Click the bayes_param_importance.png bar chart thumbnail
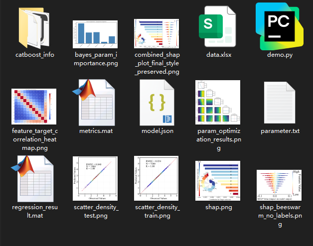The width and height of the screenshot is (313, 246). [95, 34]
